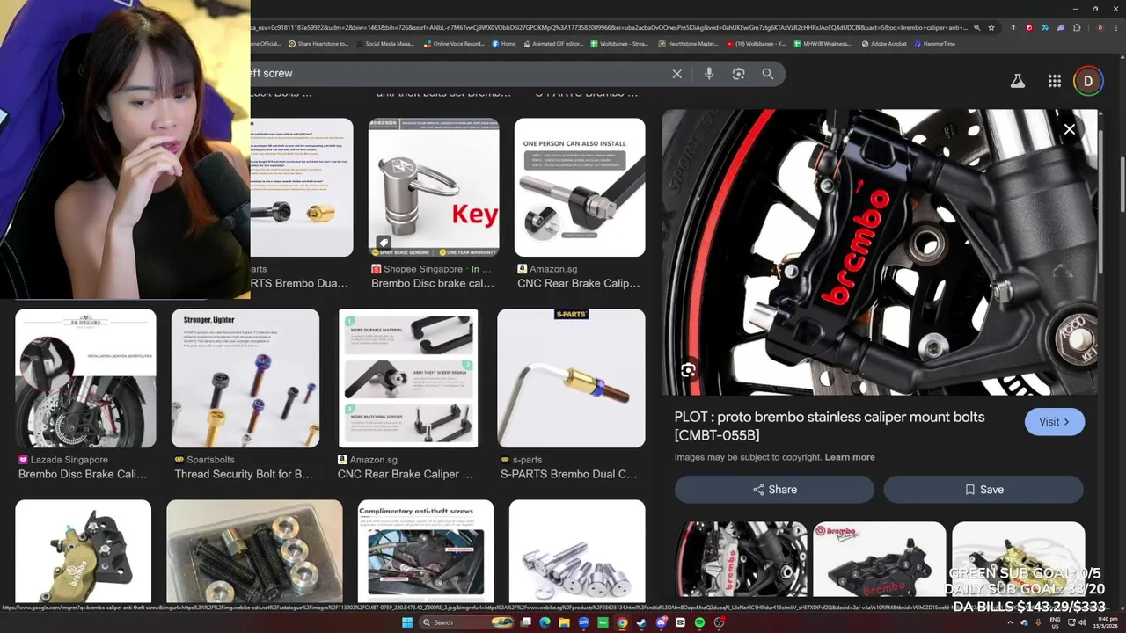This screenshot has height=633, width=1126.
Task: Open Task View on the taskbar
Action: click(525, 622)
